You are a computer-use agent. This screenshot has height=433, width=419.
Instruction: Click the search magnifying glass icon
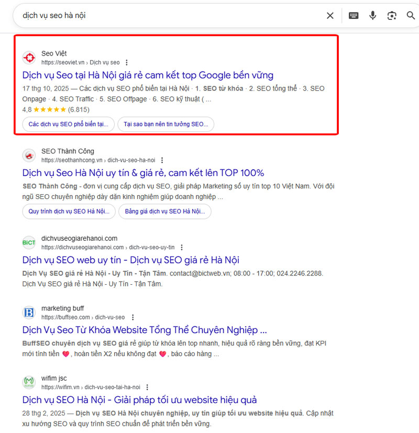tap(411, 16)
